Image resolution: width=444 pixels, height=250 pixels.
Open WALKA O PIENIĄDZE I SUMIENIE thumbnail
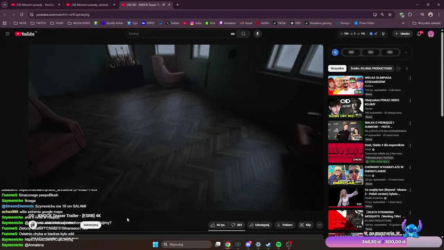[345, 130]
